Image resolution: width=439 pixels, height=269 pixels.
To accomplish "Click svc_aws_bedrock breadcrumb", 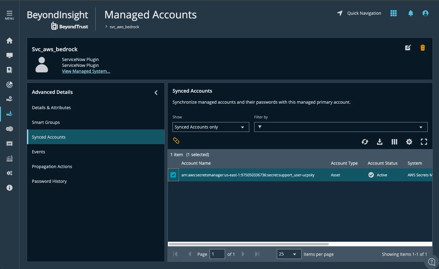I will [124, 27].
